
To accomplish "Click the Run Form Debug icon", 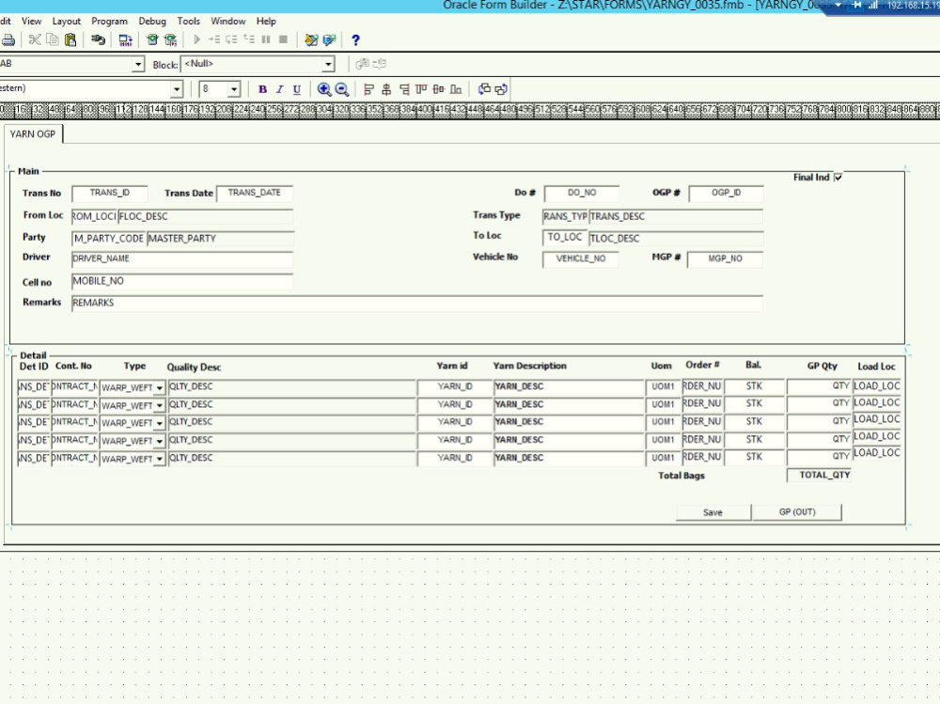I will tap(171, 40).
